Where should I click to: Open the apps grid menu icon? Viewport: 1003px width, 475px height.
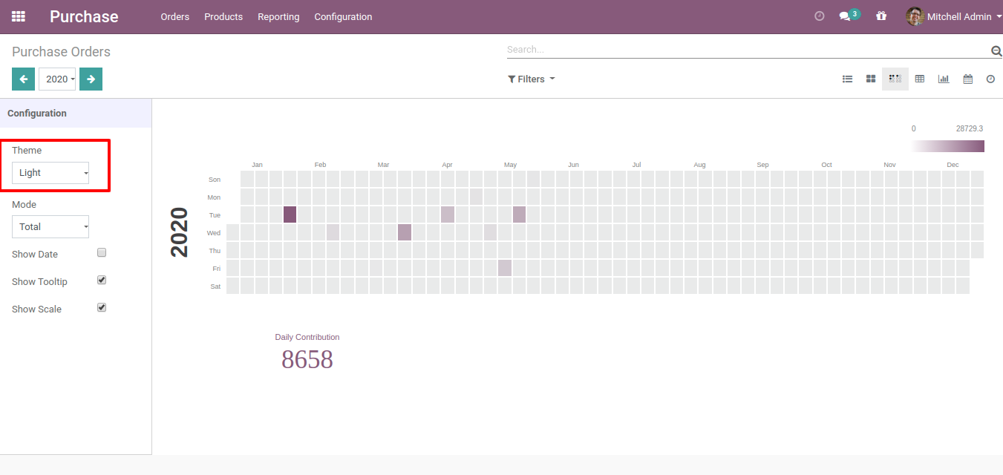19,16
